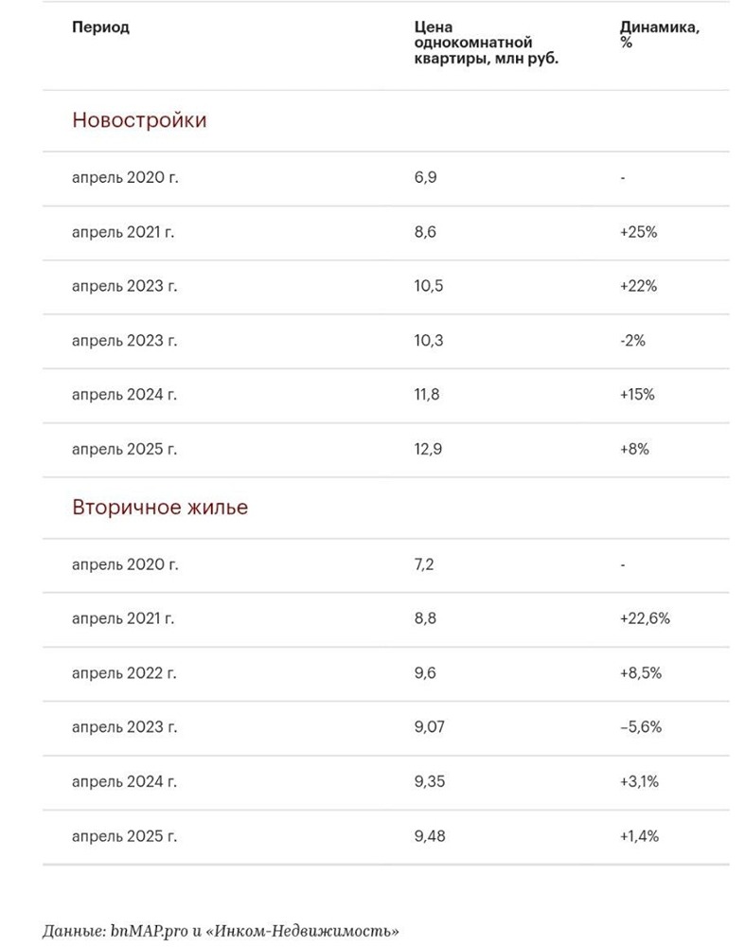Viewport: 745px width, 947px height.
Task: Click the 10,5 price cell
Action: 429,286
